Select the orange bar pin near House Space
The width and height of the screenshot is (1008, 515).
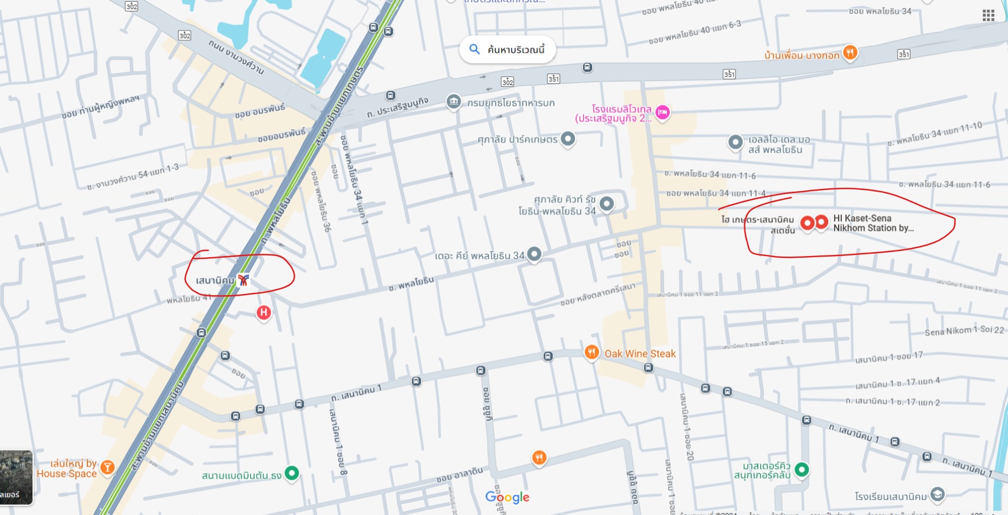pos(107,468)
